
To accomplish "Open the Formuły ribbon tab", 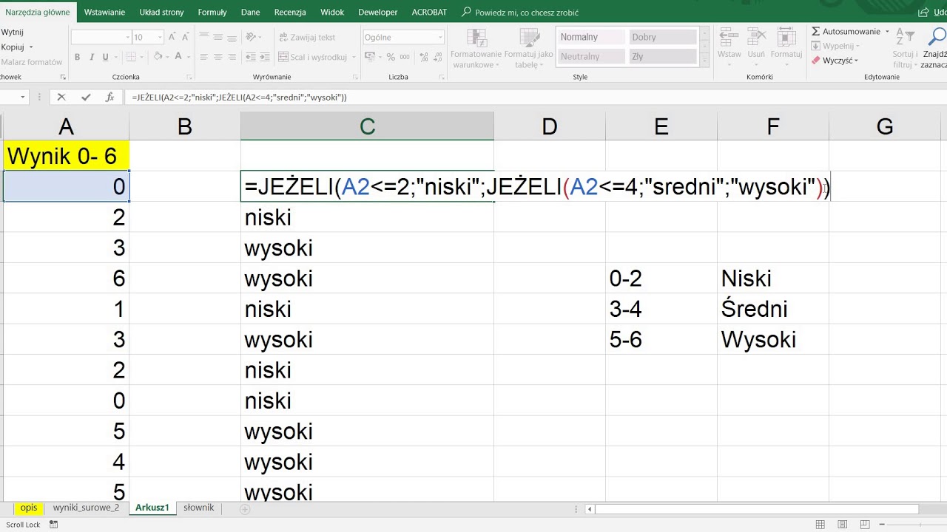I will pyautogui.click(x=212, y=13).
